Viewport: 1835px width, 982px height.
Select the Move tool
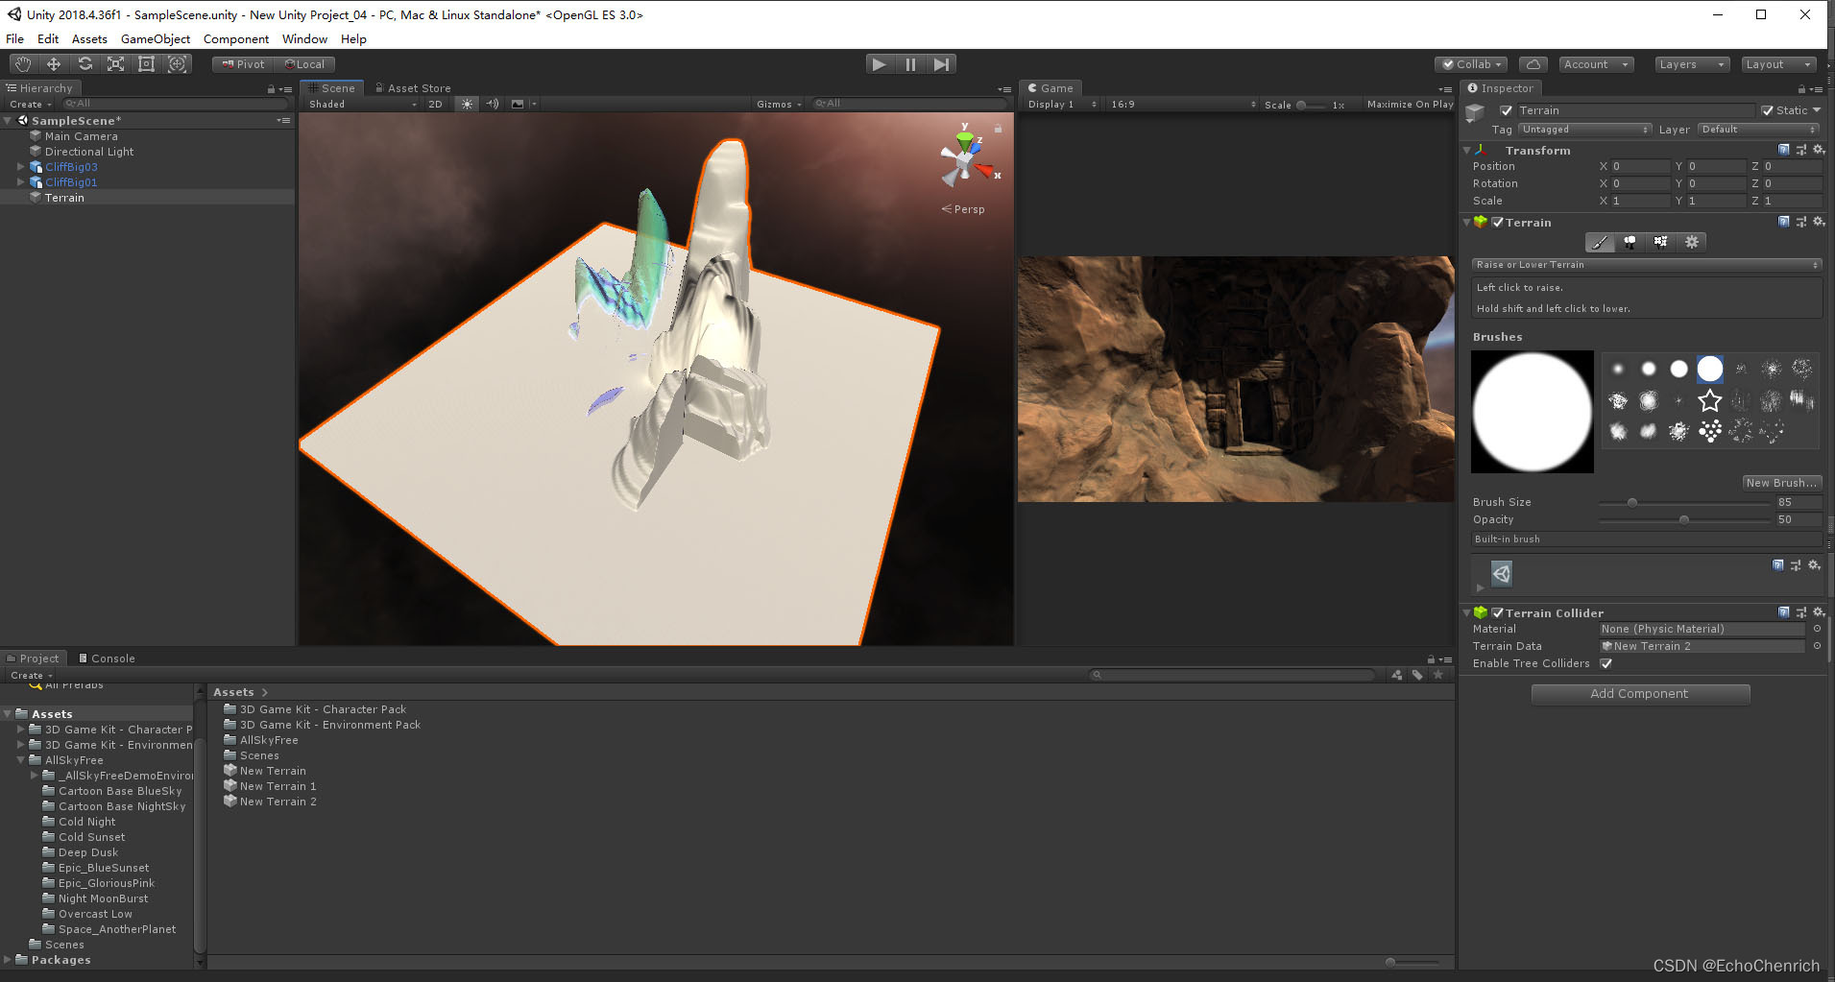(54, 64)
